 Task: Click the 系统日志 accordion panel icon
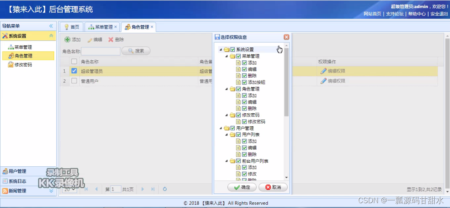pyautogui.click(x=5, y=181)
